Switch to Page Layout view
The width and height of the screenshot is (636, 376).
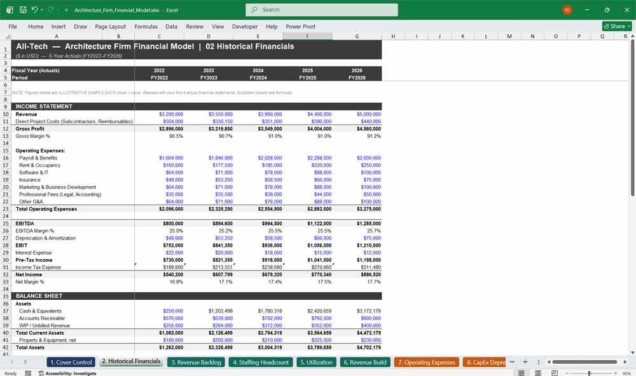pos(538,373)
